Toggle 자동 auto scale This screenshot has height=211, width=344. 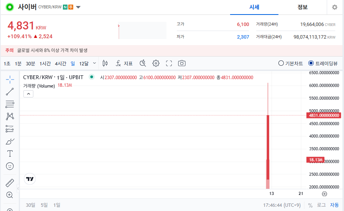334,205
